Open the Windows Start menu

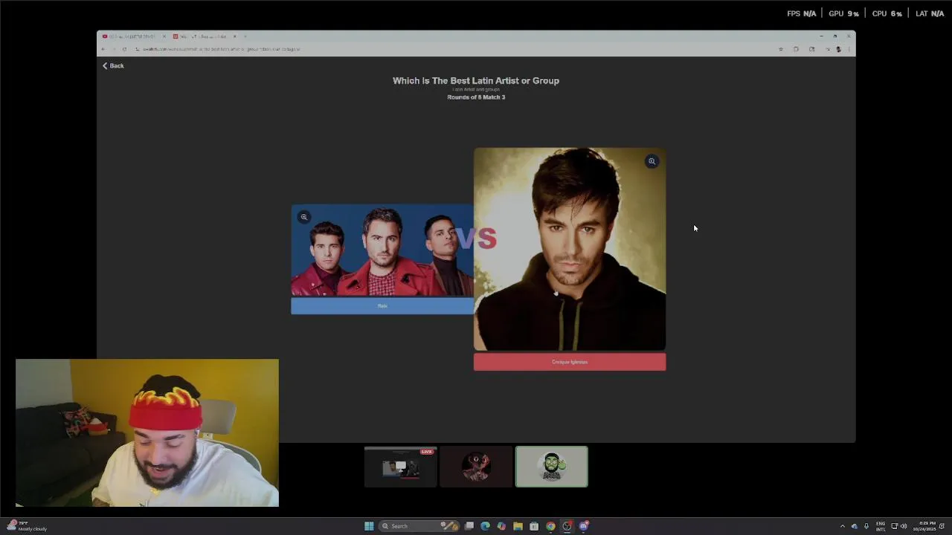point(369,526)
